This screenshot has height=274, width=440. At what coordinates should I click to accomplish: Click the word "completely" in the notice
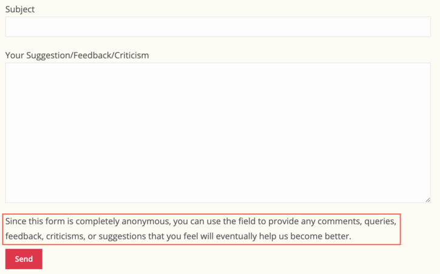click(x=100, y=222)
